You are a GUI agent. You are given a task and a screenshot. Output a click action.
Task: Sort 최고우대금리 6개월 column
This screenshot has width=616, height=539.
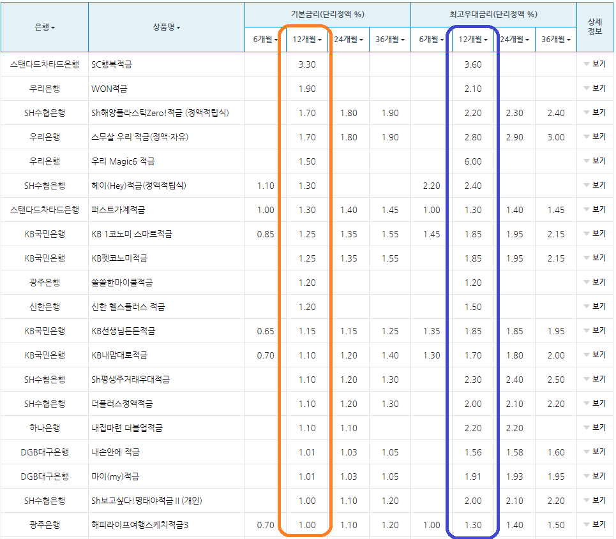pos(431,40)
